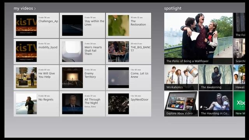Viewport: 249px width, 140px height.
Task: Open The Restoration video tile
Action: [128, 25]
